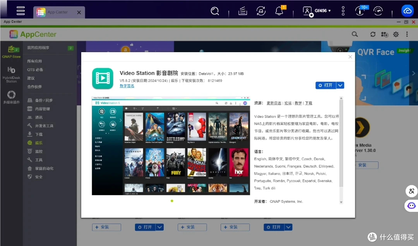Select the 下载 category
The image size is (418, 246).
[35, 134]
